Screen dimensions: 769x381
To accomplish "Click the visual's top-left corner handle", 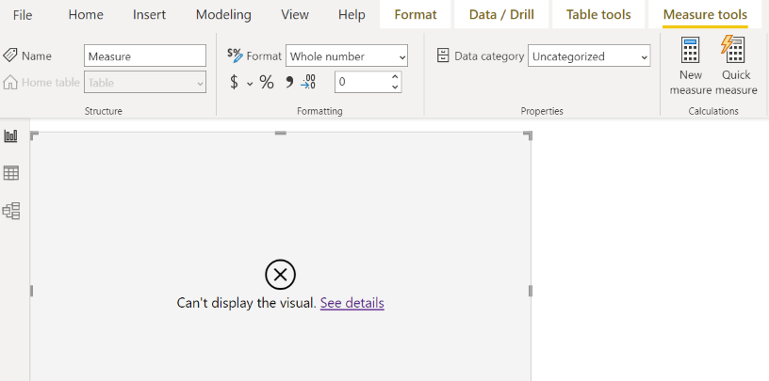I will 34,135.
